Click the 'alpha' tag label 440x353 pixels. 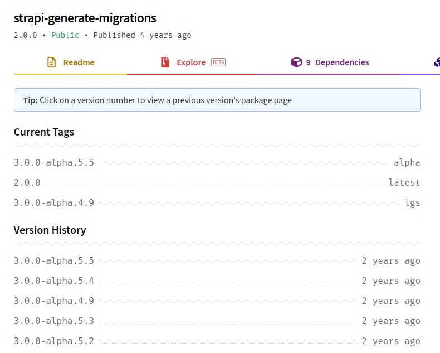[407, 162]
